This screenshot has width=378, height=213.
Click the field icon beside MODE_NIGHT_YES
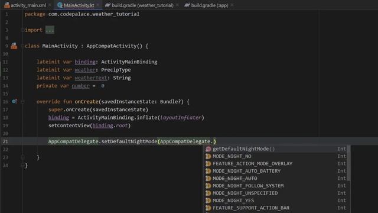coord(208,201)
